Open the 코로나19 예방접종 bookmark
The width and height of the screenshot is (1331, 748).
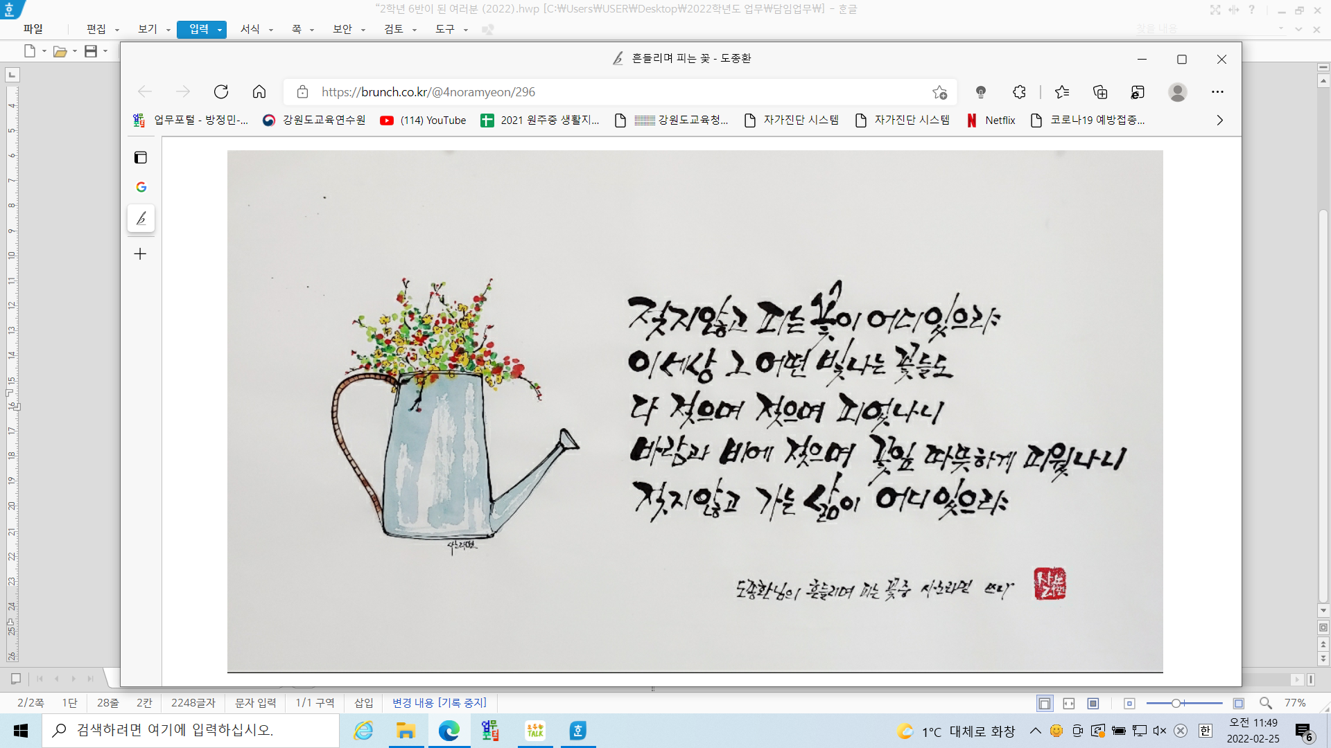1088,120
